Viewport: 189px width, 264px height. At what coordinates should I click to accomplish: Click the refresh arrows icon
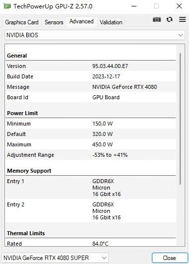[x=170, y=19]
